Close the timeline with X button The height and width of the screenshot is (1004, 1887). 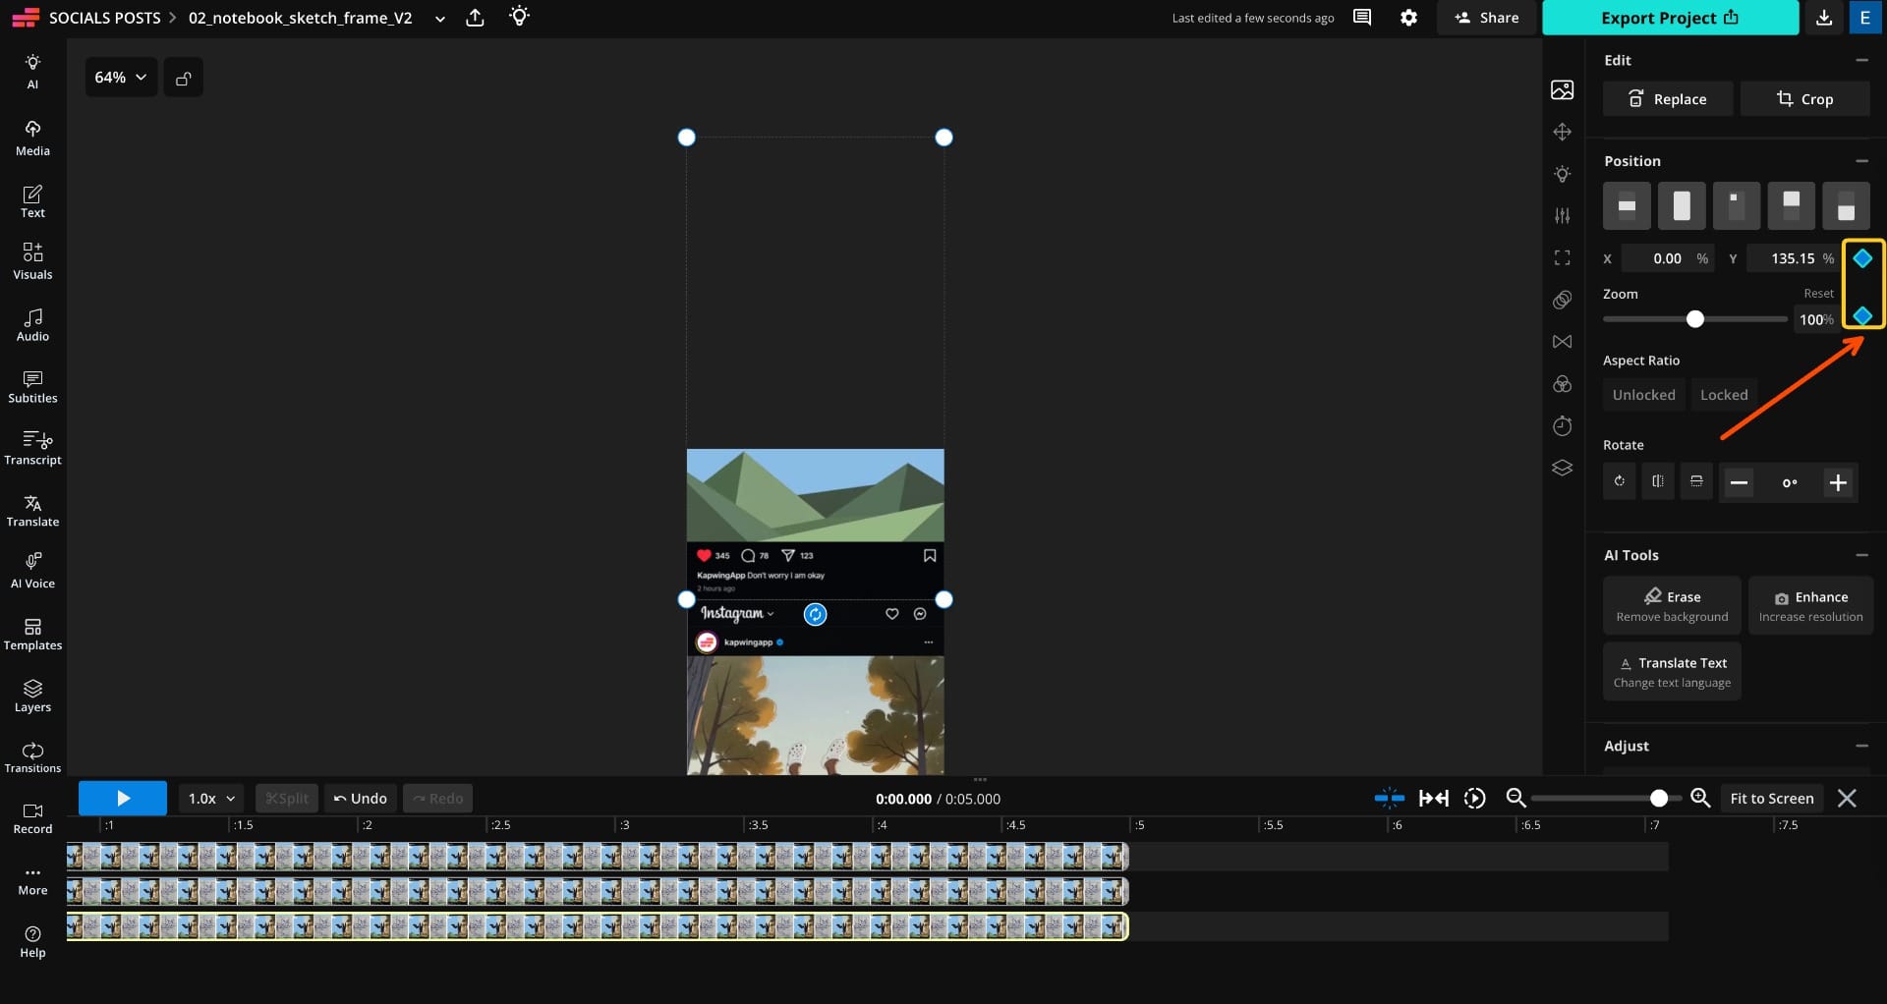[1847, 799]
